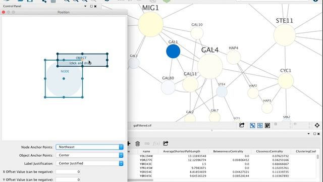The image size is (323, 182).
Task: Click the YER054C name cell
Action: [146, 172]
